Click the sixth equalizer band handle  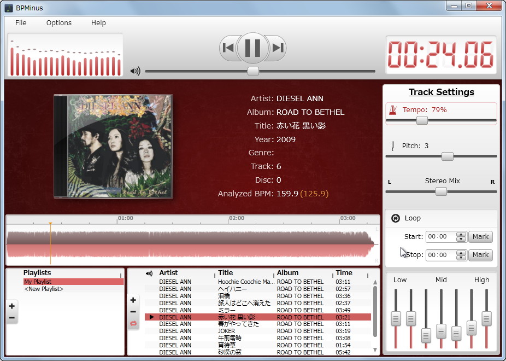pos(472,328)
